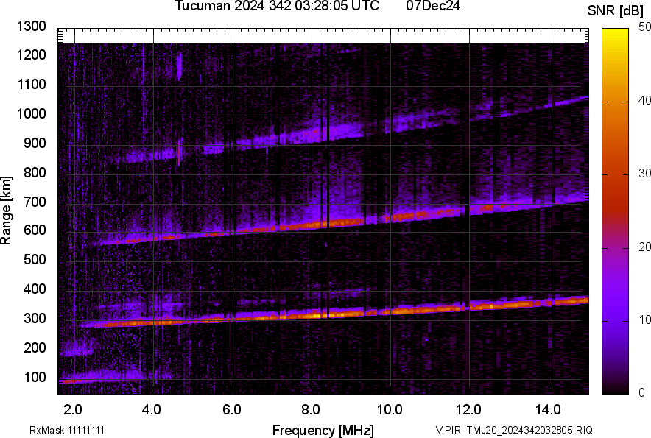
Task: Click the 900 range tick label
Action: [x=35, y=144]
